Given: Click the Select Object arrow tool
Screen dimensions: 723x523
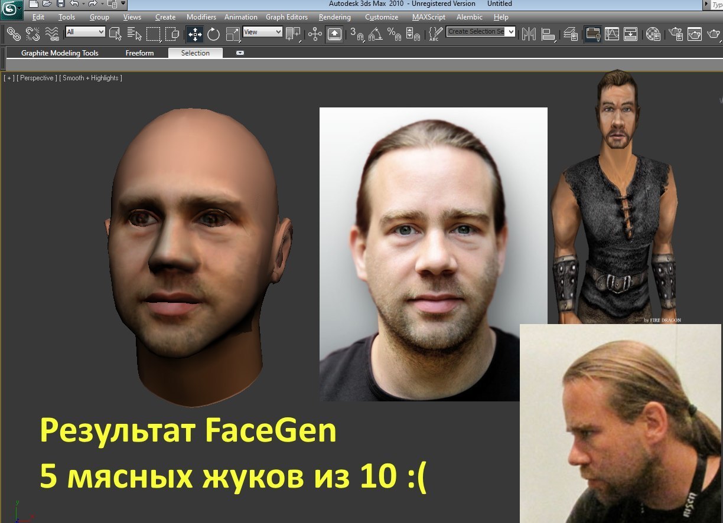Looking at the screenshot, I should pyautogui.click(x=115, y=34).
